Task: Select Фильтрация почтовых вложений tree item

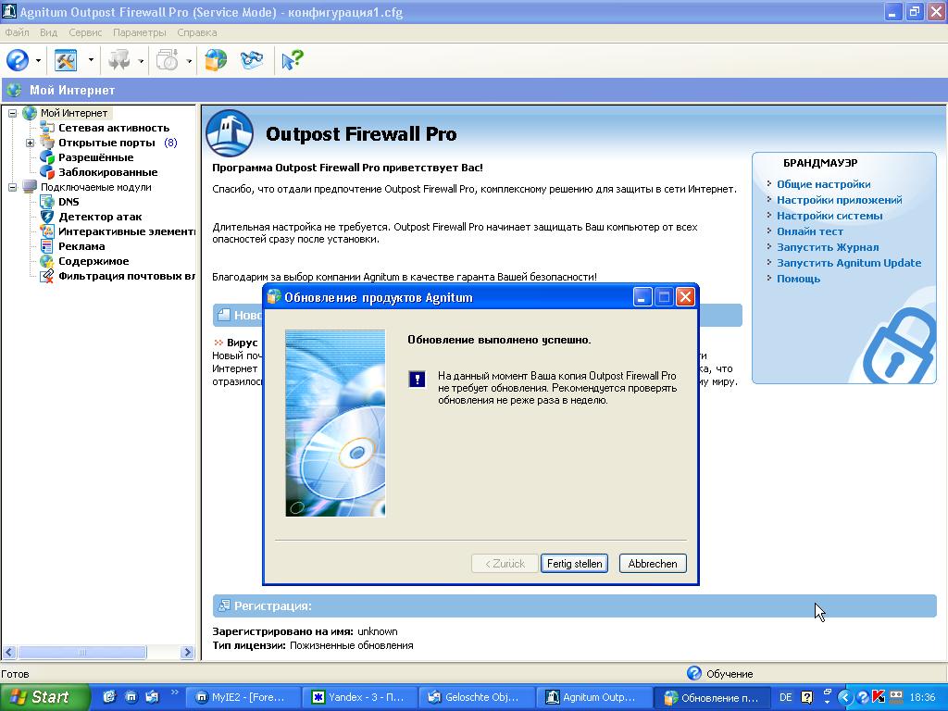Action: click(x=126, y=276)
